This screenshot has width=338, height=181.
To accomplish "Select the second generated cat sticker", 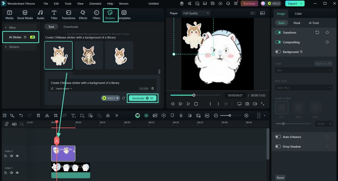I will (89, 55).
